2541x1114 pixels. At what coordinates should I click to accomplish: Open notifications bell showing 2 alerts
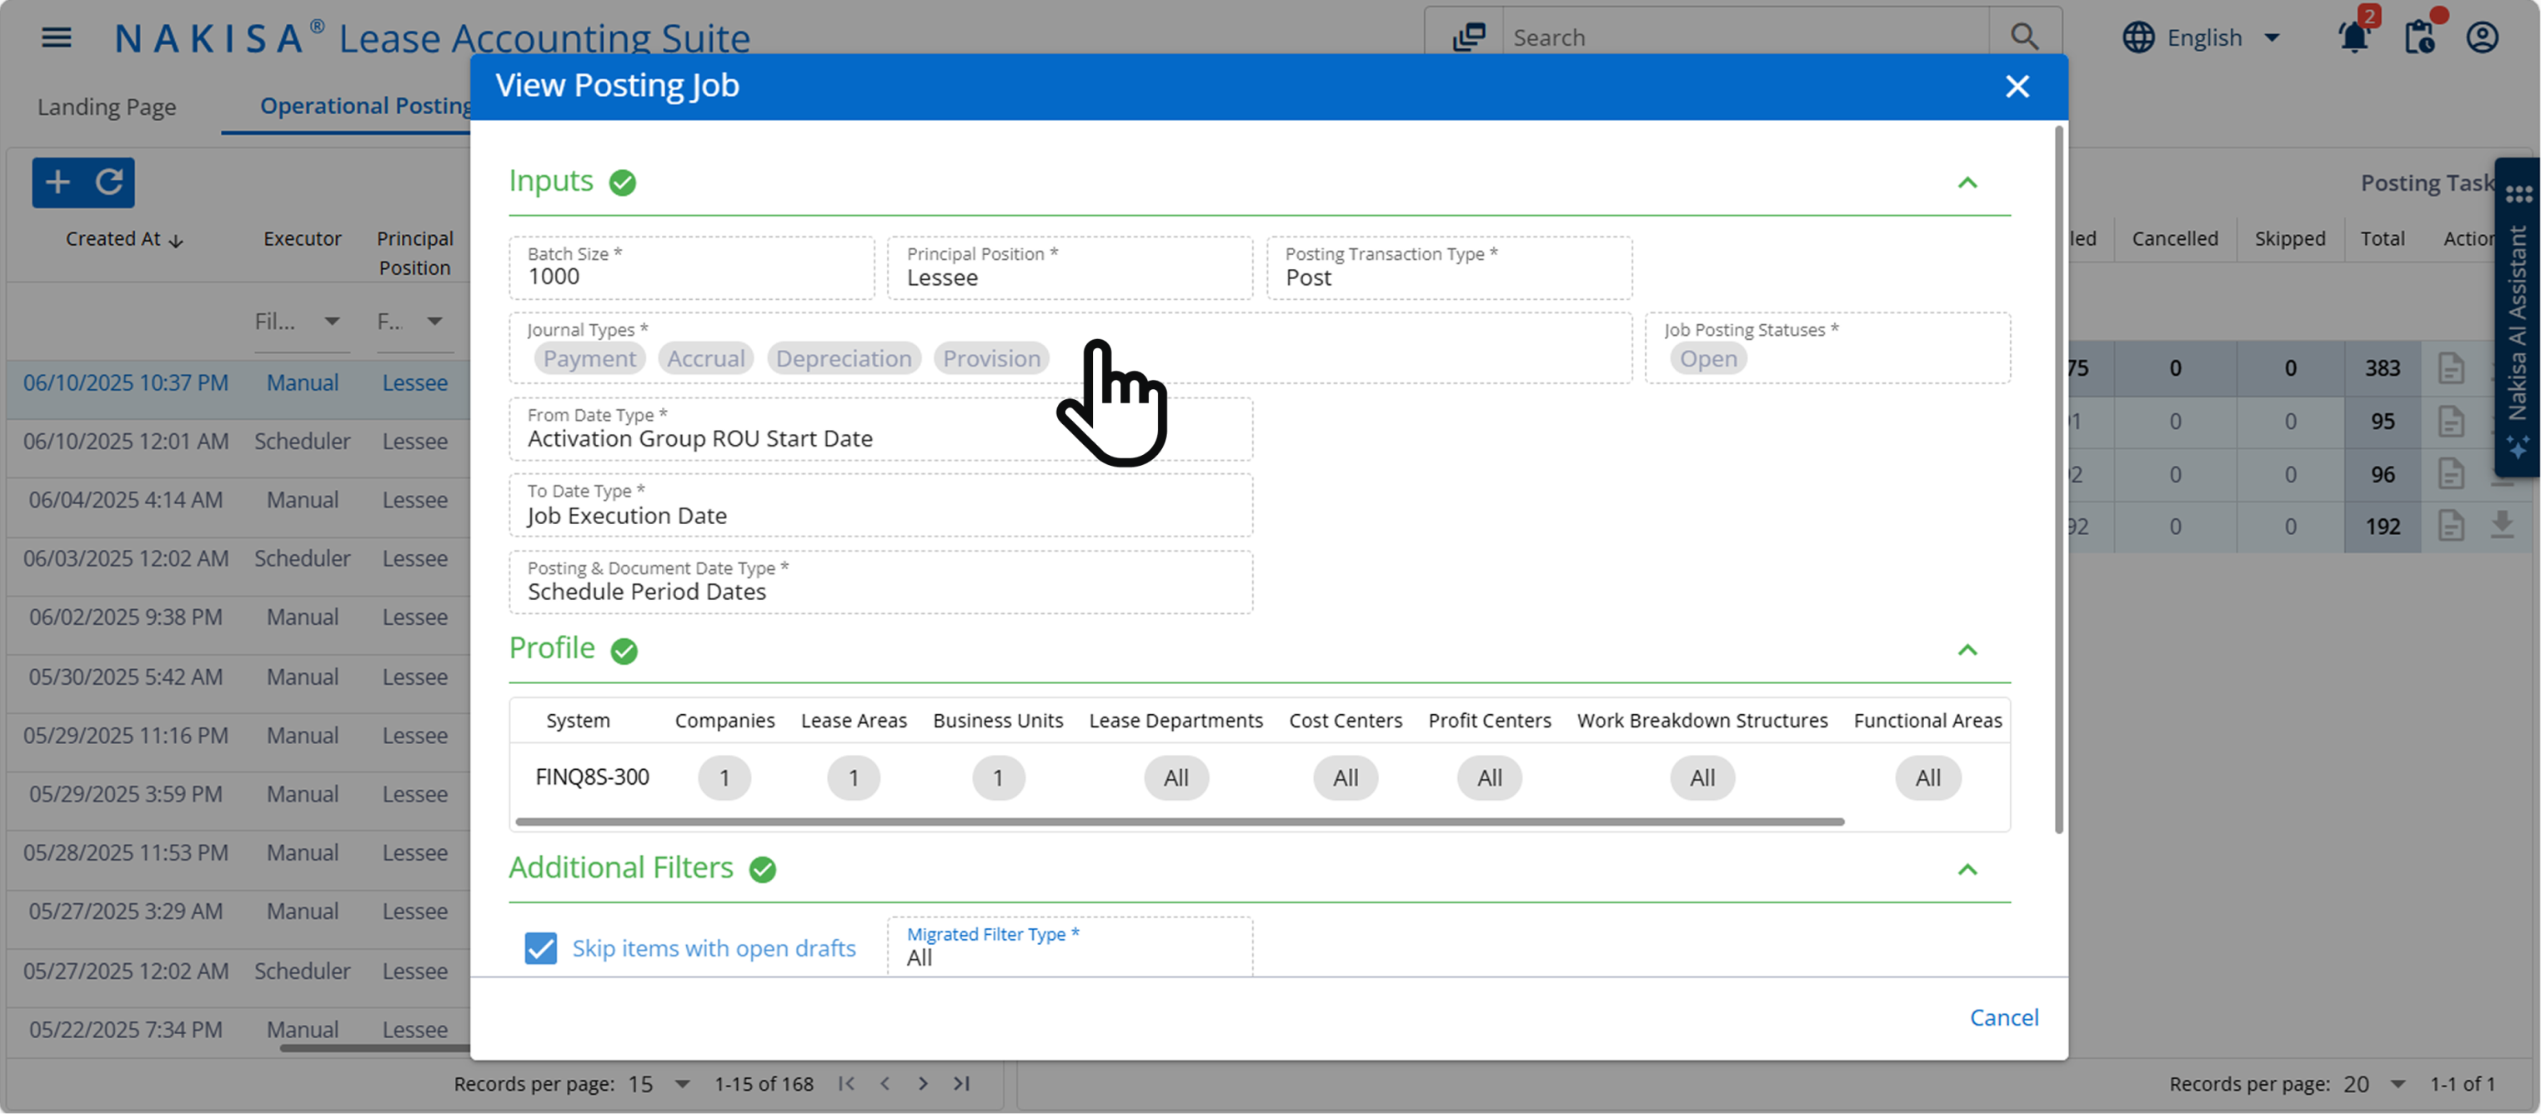tap(2354, 37)
